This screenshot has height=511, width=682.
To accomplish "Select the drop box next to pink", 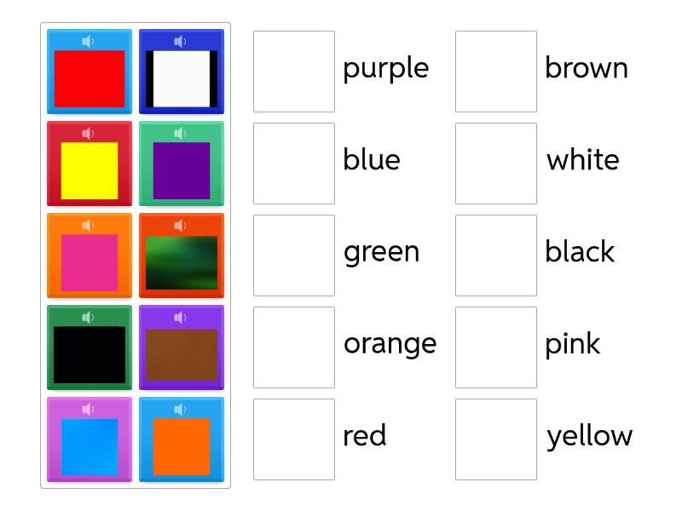I will tap(496, 347).
